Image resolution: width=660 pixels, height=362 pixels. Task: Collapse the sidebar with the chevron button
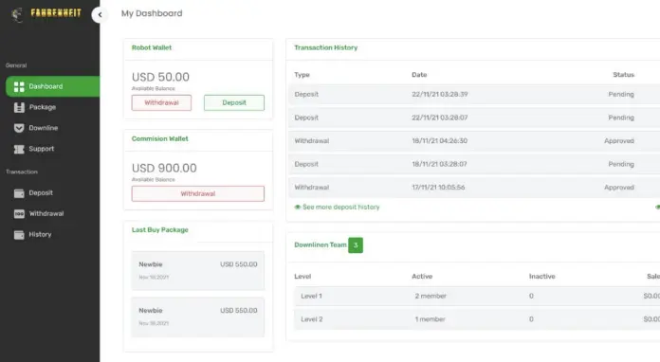pos(100,15)
